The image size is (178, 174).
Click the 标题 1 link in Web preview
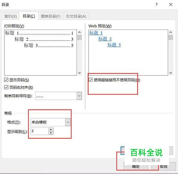click(x=96, y=33)
